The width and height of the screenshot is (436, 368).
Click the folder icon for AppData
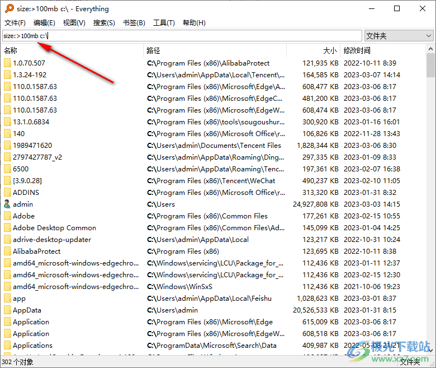pos(7,310)
